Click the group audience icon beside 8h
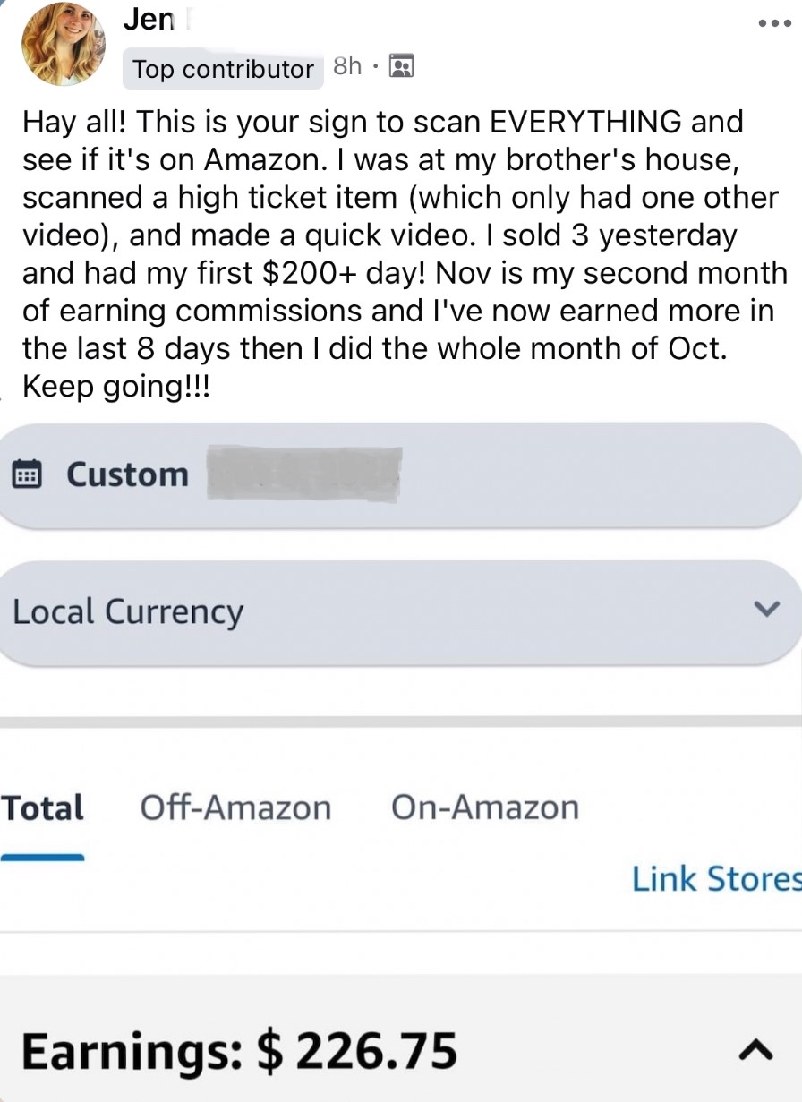Screen dimensions: 802x1102 [x=401, y=66]
